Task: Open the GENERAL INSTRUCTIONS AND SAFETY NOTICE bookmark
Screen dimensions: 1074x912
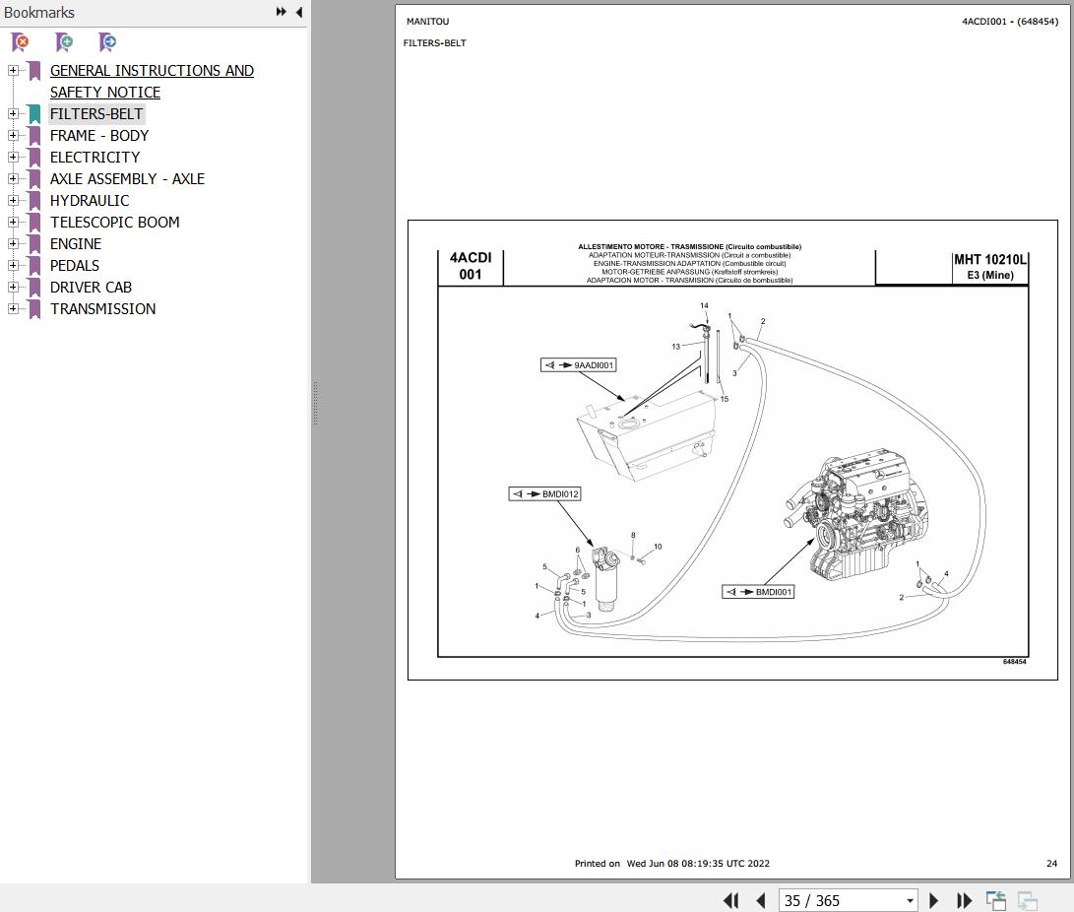Action: pos(152,81)
